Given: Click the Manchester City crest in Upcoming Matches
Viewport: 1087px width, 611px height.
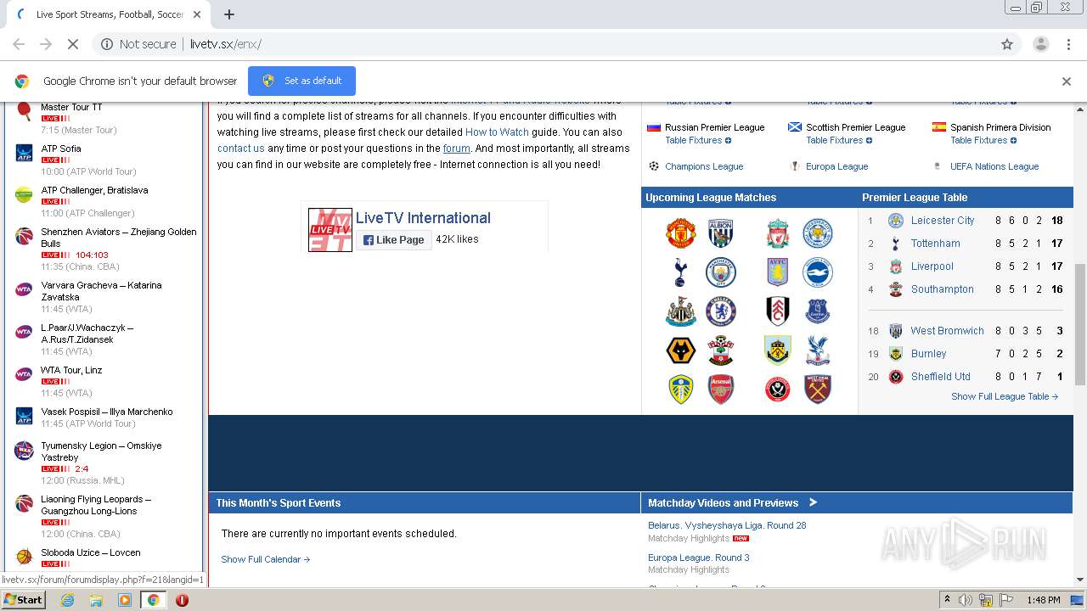Looking at the screenshot, I should click(x=721, y=272).
